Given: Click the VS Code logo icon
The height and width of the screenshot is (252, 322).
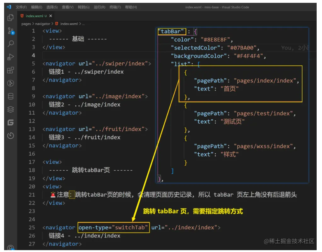Looking at the screenshot, I should 9,7.
